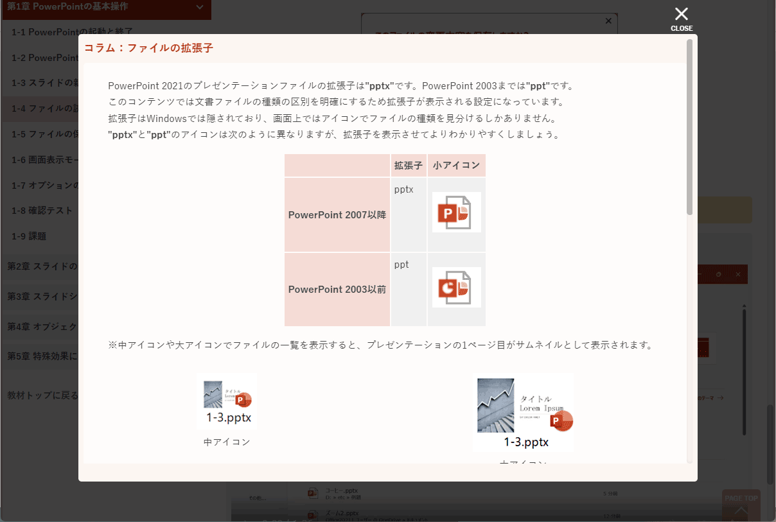The image size is (776, 522).
Task: Click the ズーム2.pptx file icon in background
Action: tap(313, 516)
